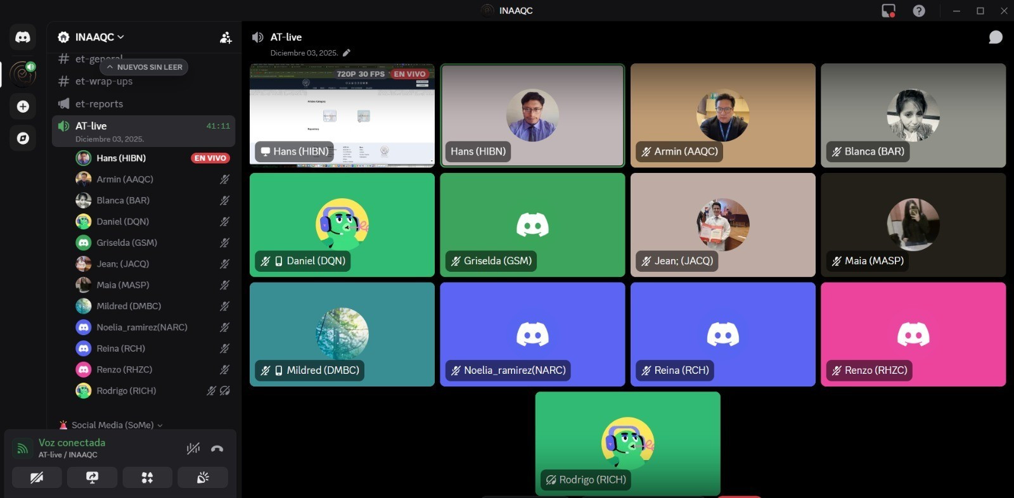Click the invite members icon
The width and height of the screenshot is (1014, 498).
click(x=226, y=38)
